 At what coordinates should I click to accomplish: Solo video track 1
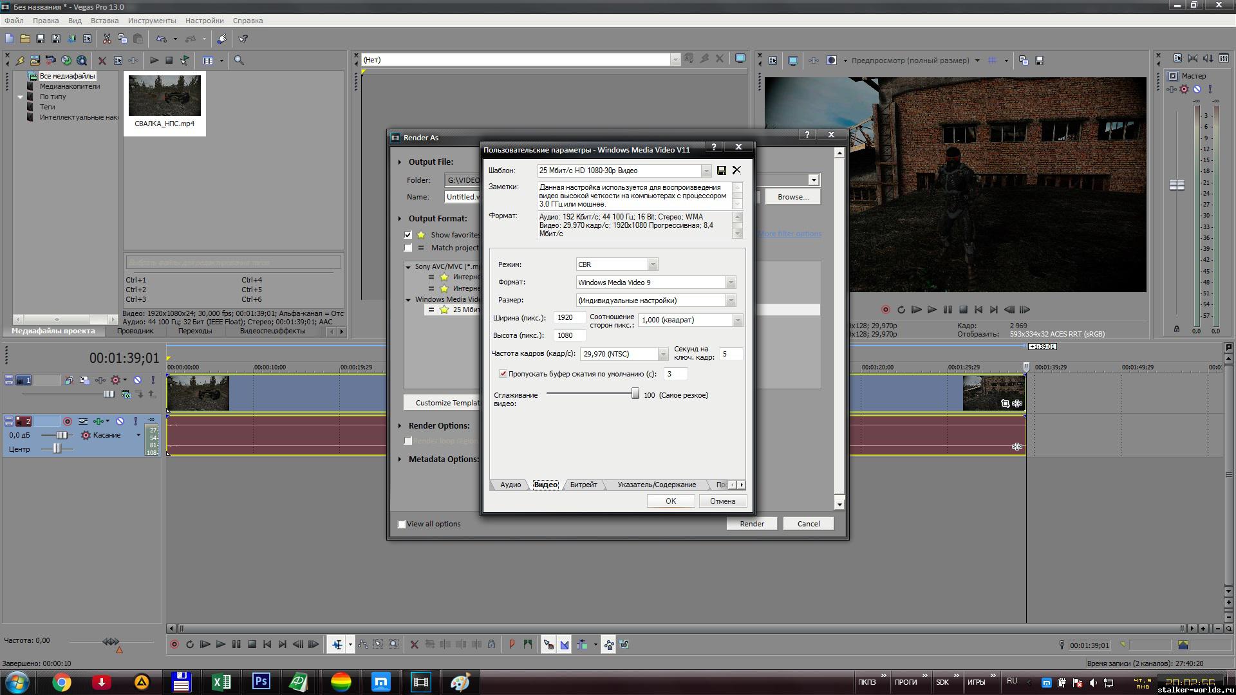[153, 380]
